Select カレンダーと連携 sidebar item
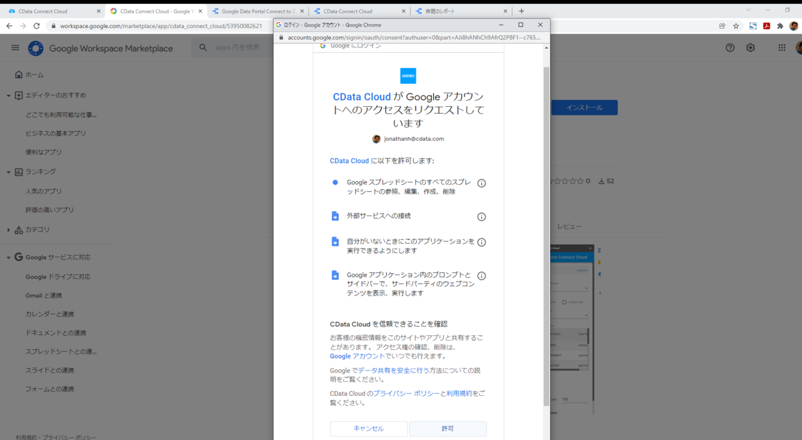 tap(49, 314)
